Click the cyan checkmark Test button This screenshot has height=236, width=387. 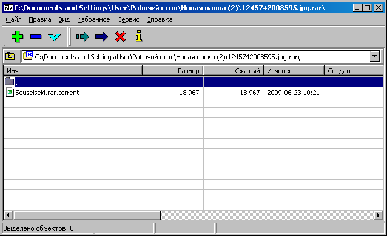click(55, 37)
